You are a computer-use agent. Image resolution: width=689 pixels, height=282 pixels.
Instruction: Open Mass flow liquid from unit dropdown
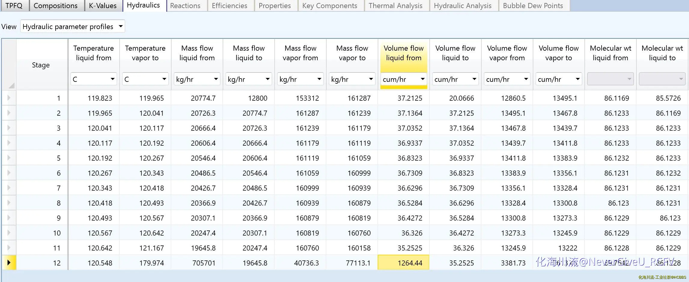pyautogui.click(x=197, y=79)
